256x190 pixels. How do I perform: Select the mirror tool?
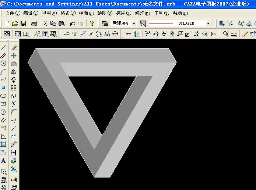click(14, 72)
